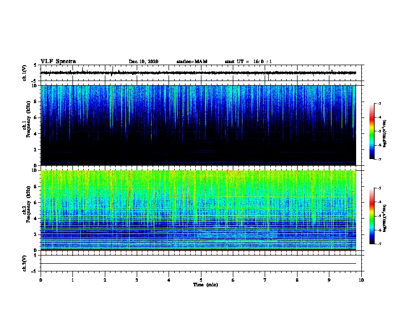The image size is (407, 314).
Task: Click the ch.1 voltage waveform trace
Action: pyautogui.click(x=198, y=73)
